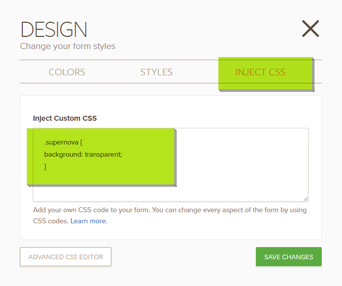This screenshot has height=286, width=342.
Task: Click the 'Change your form styles' subtitle
Action: [x=67, y=46]
